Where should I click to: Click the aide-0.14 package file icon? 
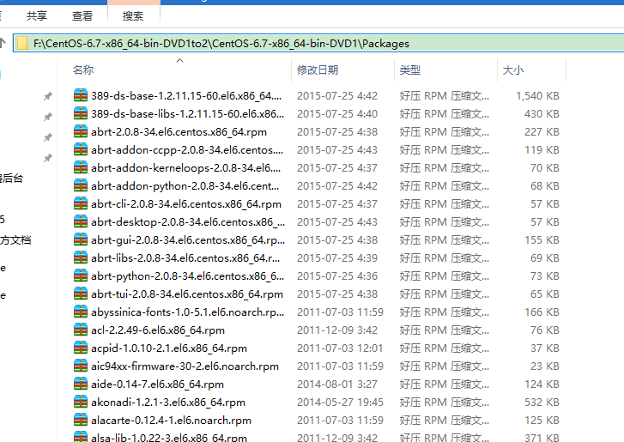pos(81,384)
